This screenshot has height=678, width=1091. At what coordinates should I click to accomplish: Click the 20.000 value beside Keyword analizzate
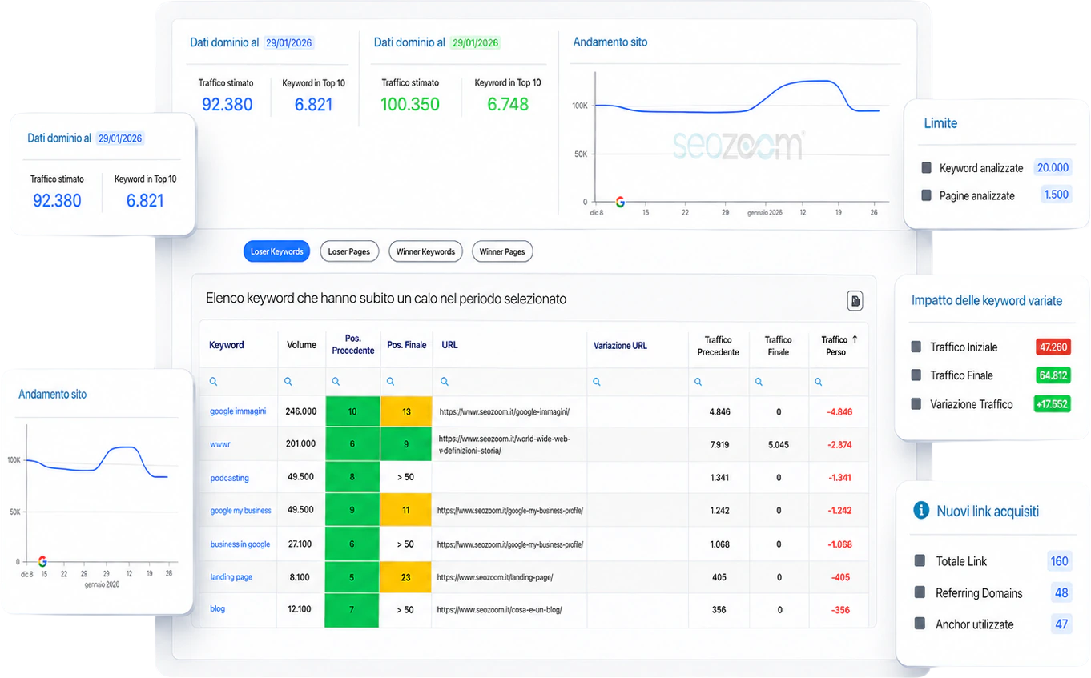[1053, 167]
